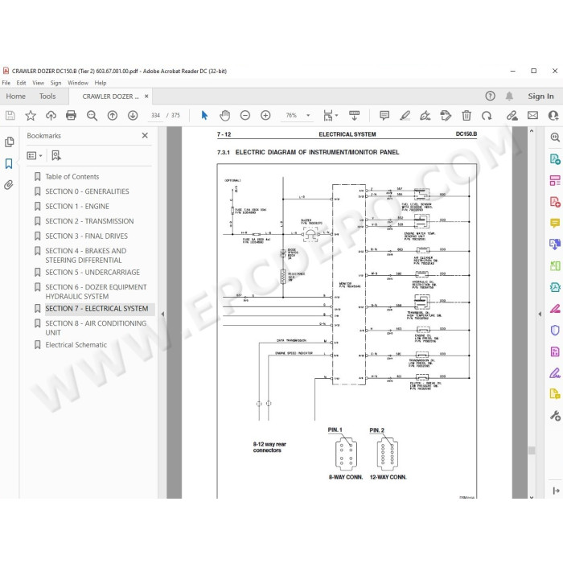This screenshot has width=563, height=563.
Task: Open More Tools wrench icon
Action: (555, 416)
